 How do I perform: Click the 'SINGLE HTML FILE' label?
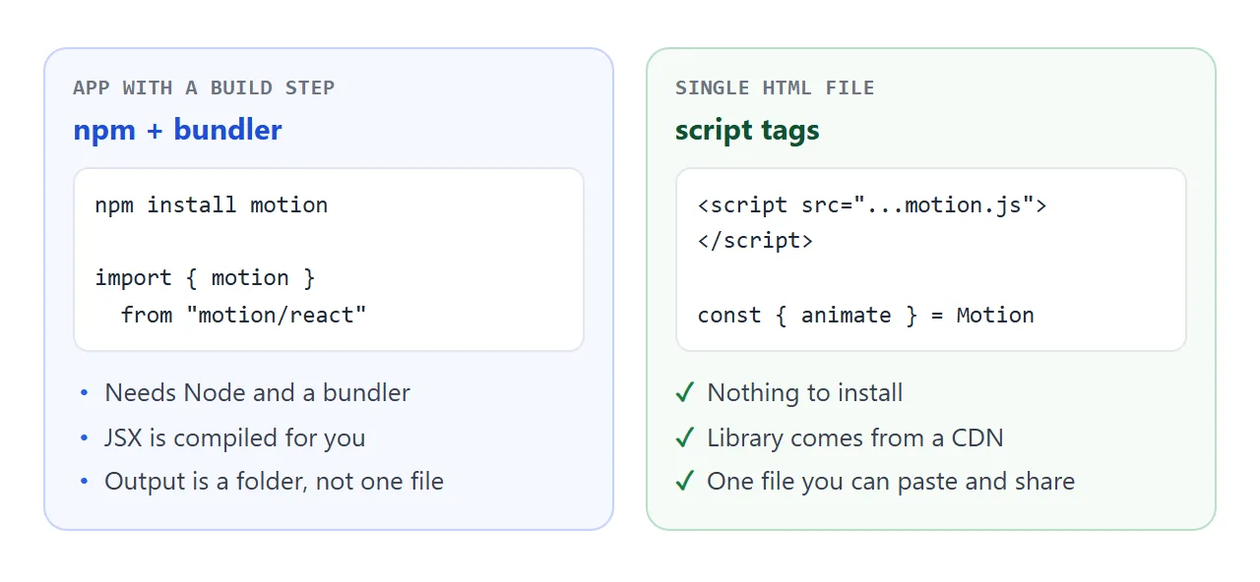click(x=775, y=87)
